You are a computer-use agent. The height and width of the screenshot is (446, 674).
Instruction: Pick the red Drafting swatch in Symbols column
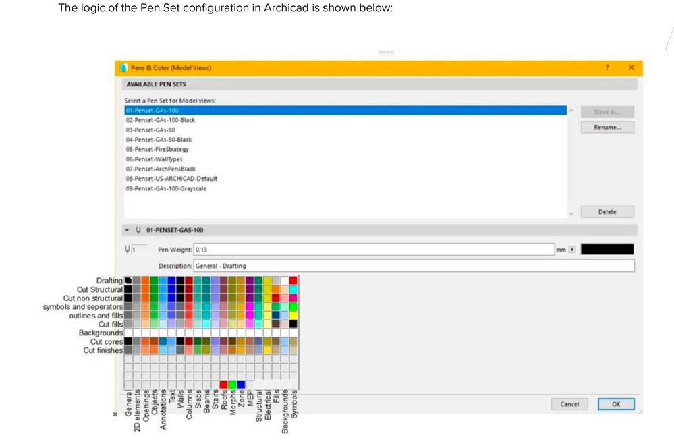coord(293,281)
